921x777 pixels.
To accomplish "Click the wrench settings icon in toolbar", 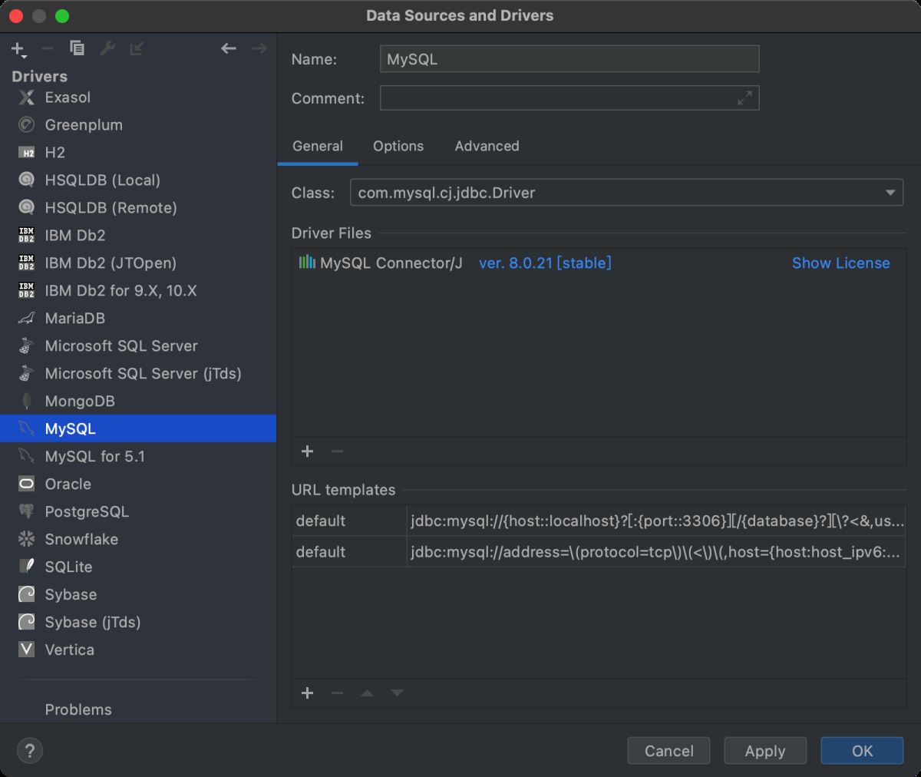I will pos(107,48).
